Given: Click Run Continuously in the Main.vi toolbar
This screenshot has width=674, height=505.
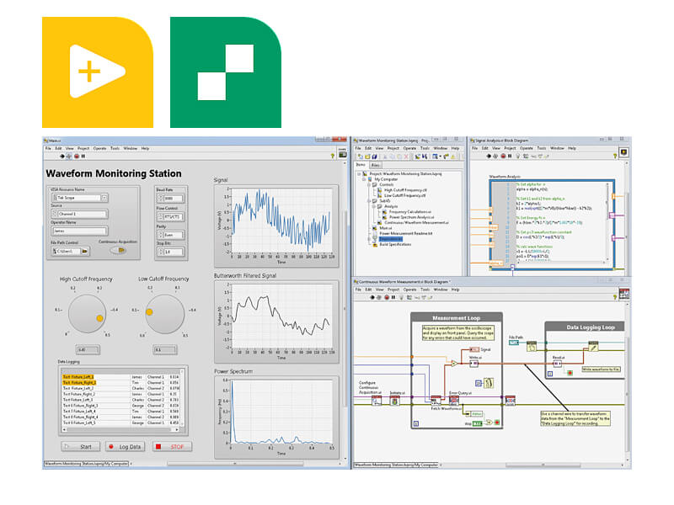Looking at the screenshot, I should [69, 157].
